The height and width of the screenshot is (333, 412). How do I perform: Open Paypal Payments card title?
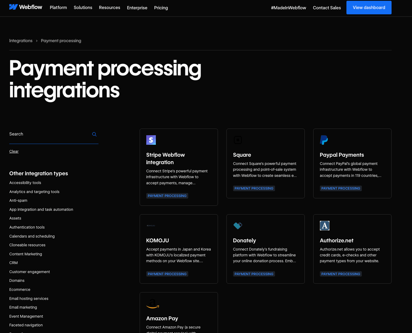click(342, 155)
